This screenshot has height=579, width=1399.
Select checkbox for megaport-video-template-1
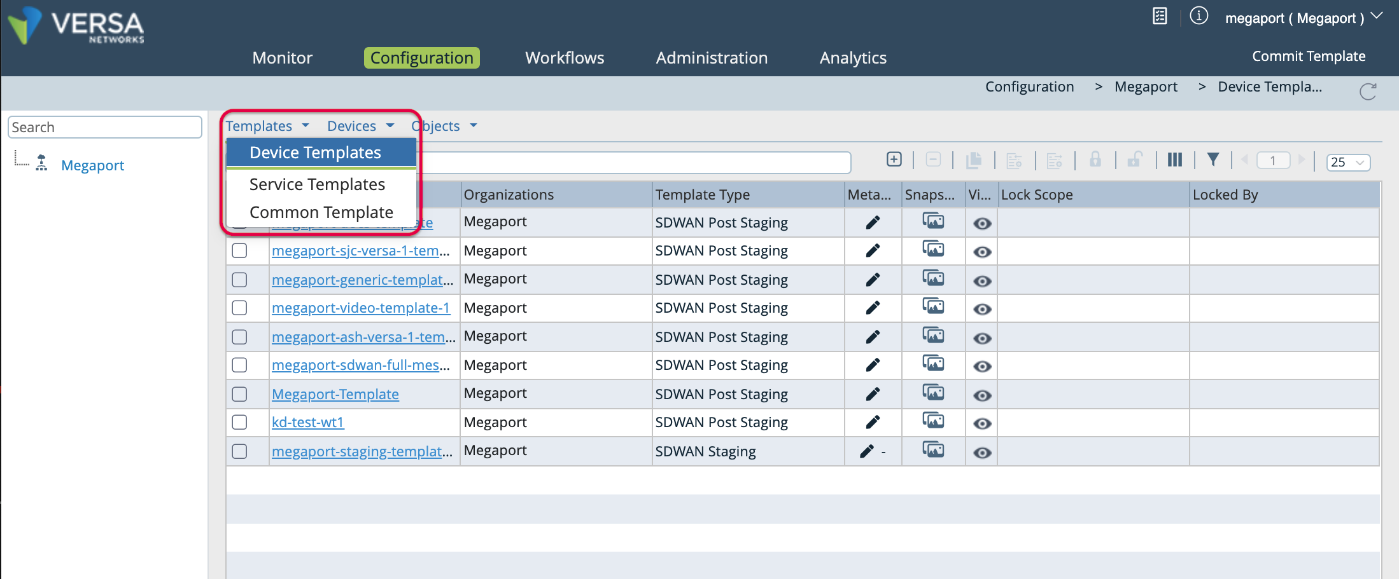point(239,308)
